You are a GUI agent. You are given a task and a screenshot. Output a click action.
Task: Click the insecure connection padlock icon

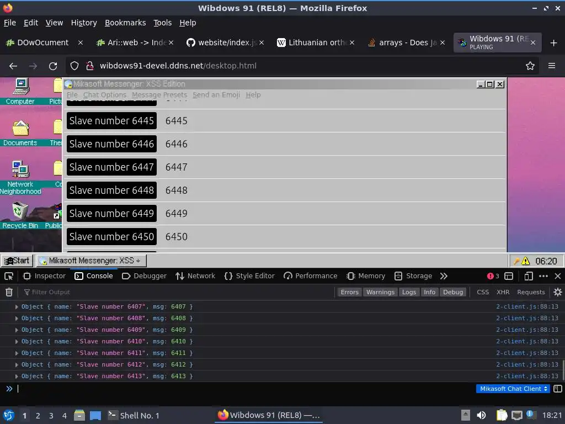(x=90, y=66)
